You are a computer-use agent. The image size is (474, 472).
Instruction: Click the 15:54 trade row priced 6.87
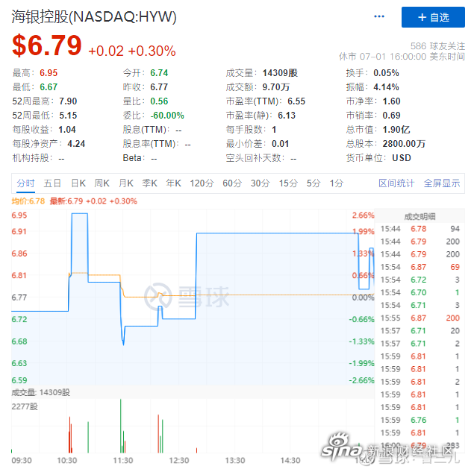420,267
